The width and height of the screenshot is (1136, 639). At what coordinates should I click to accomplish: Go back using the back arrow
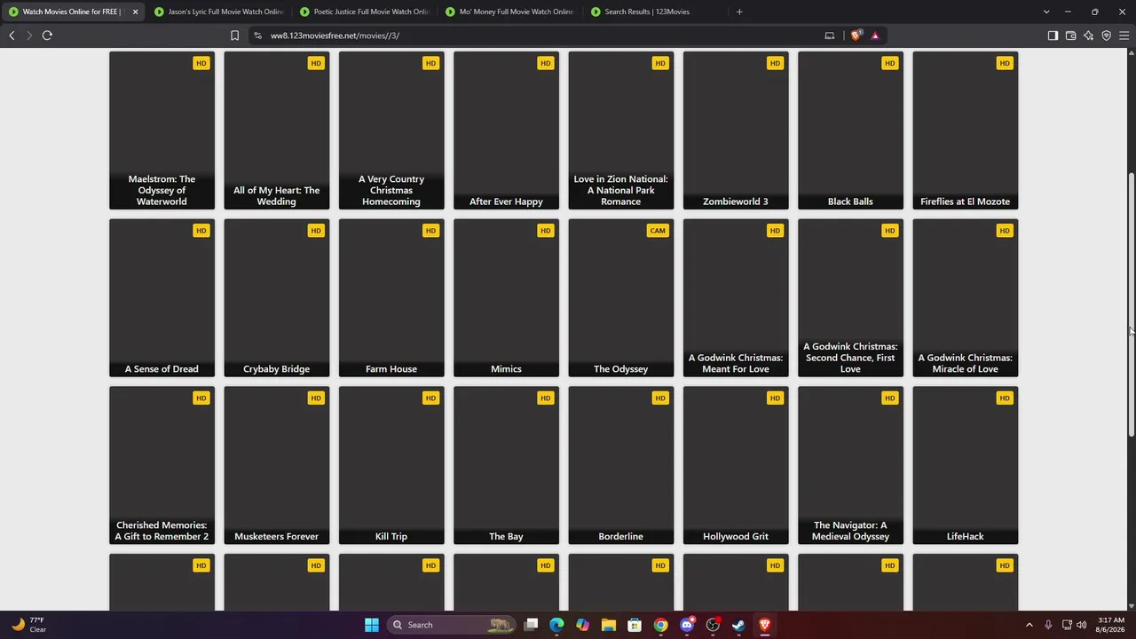12,35
